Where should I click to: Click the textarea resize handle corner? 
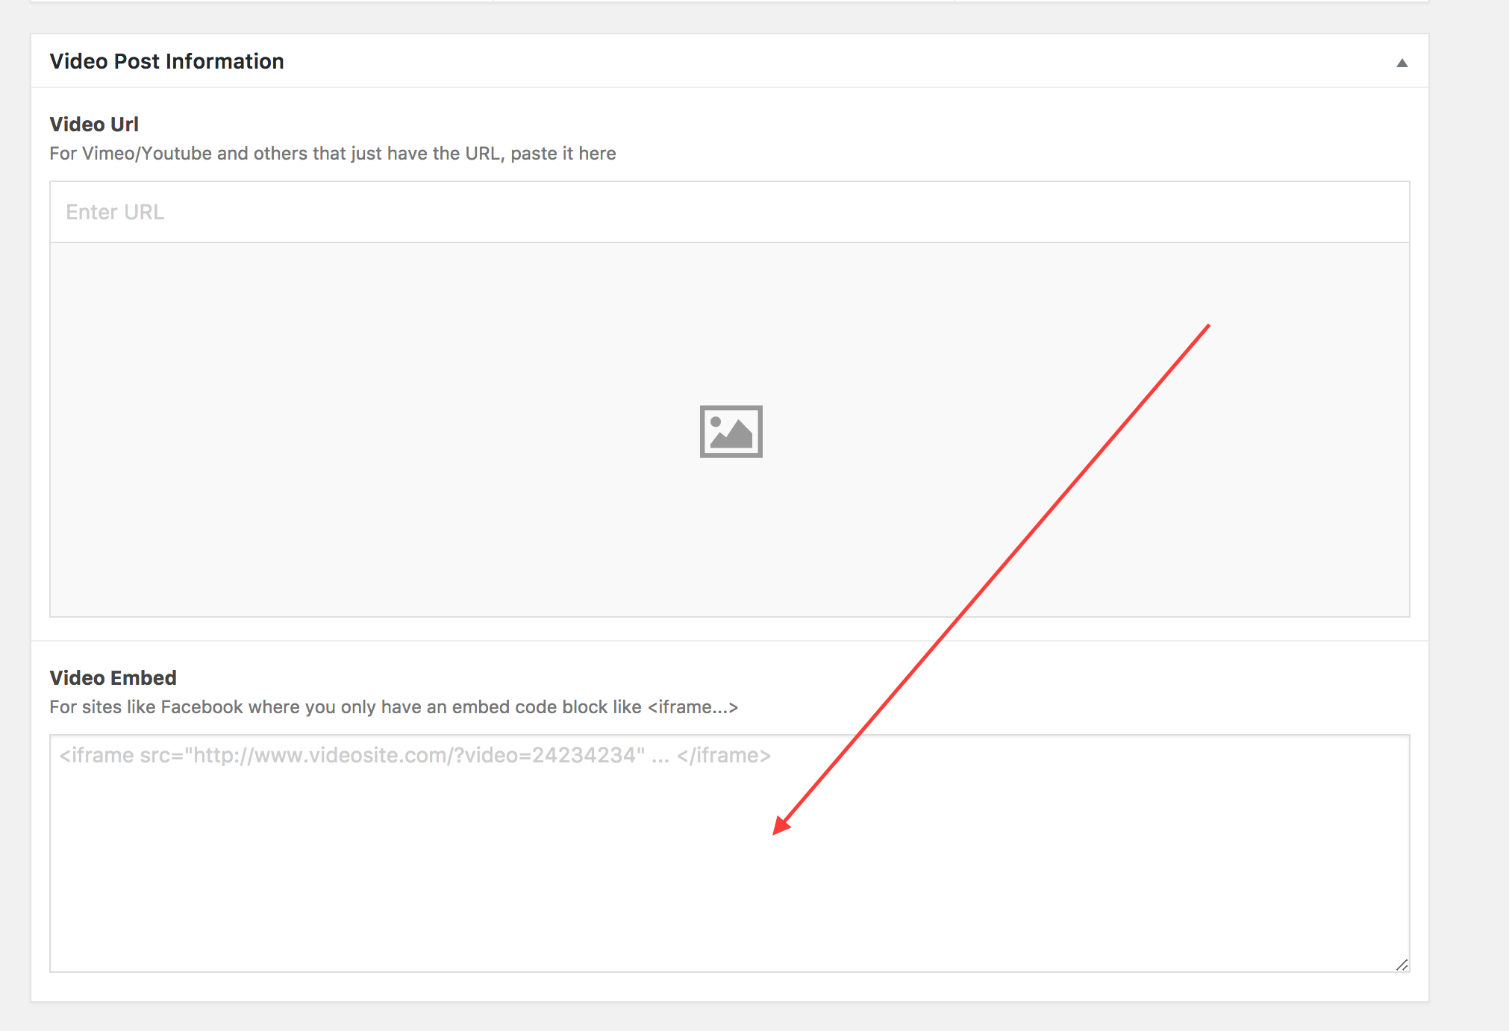1402,965
